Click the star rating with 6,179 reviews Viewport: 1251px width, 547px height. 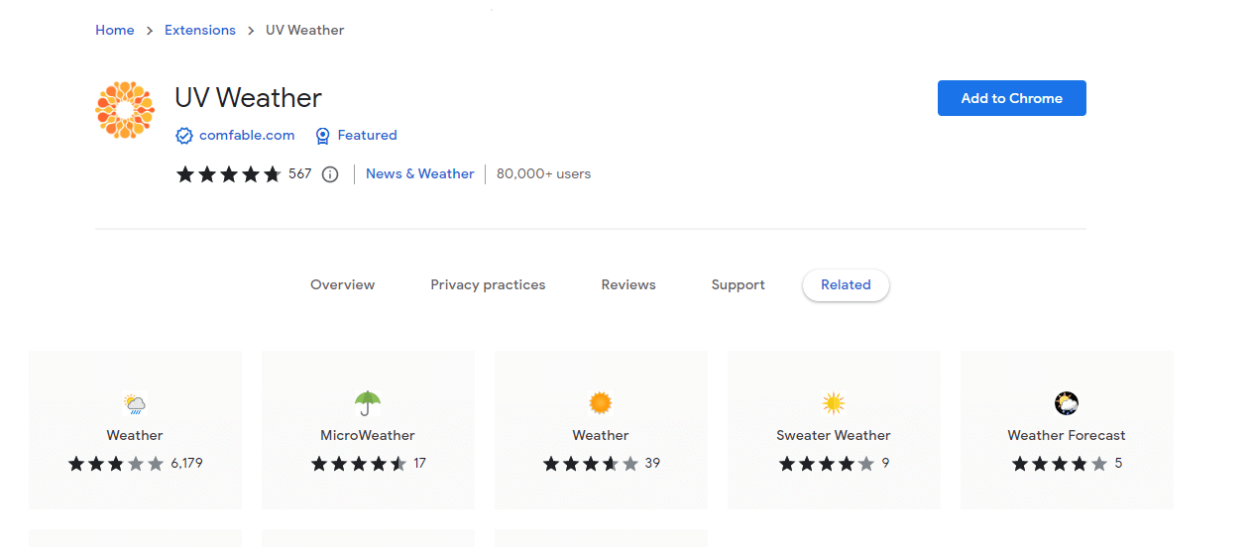(116, 464)
